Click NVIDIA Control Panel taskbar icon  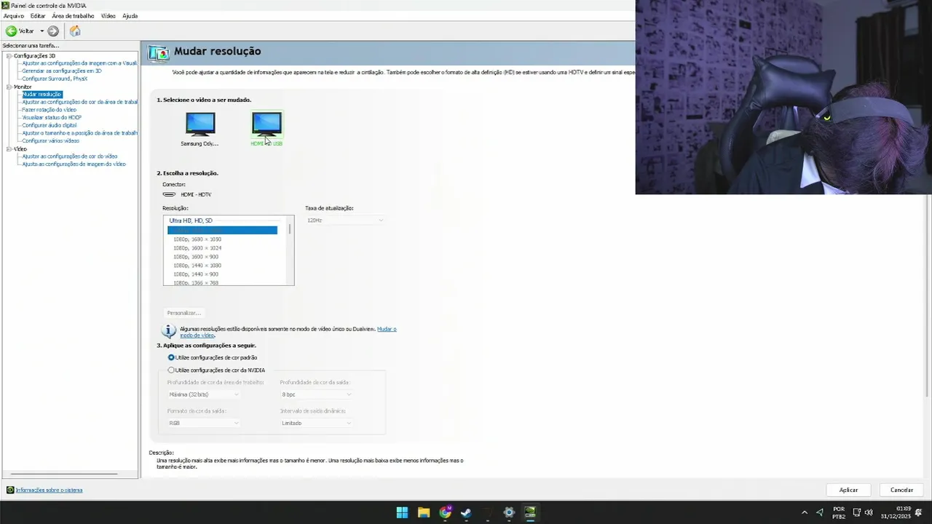pyautogui.click(x=530, y=512)
